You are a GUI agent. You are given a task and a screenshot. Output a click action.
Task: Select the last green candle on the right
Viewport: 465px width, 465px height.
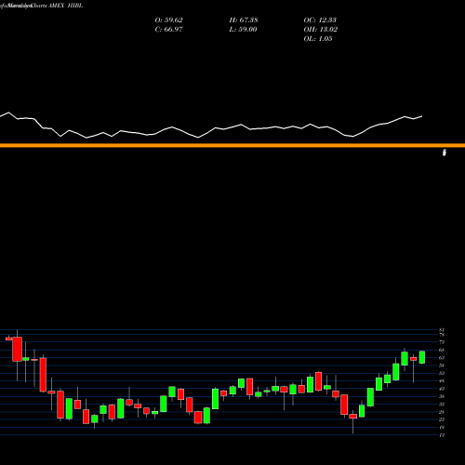(x=422, y=357)
